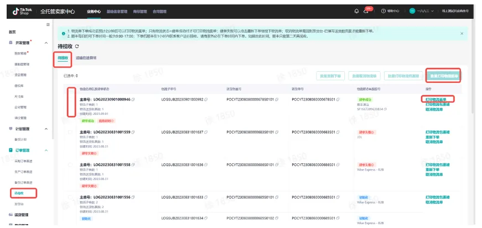This screenshot has width=482, height=228.
Task: Copy delivery number POCYT2308080000678S01
Action: 338,99
